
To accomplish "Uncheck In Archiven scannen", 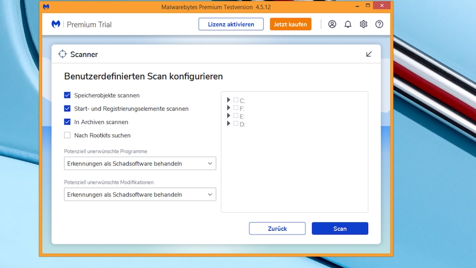I will (x=67, y=122).
